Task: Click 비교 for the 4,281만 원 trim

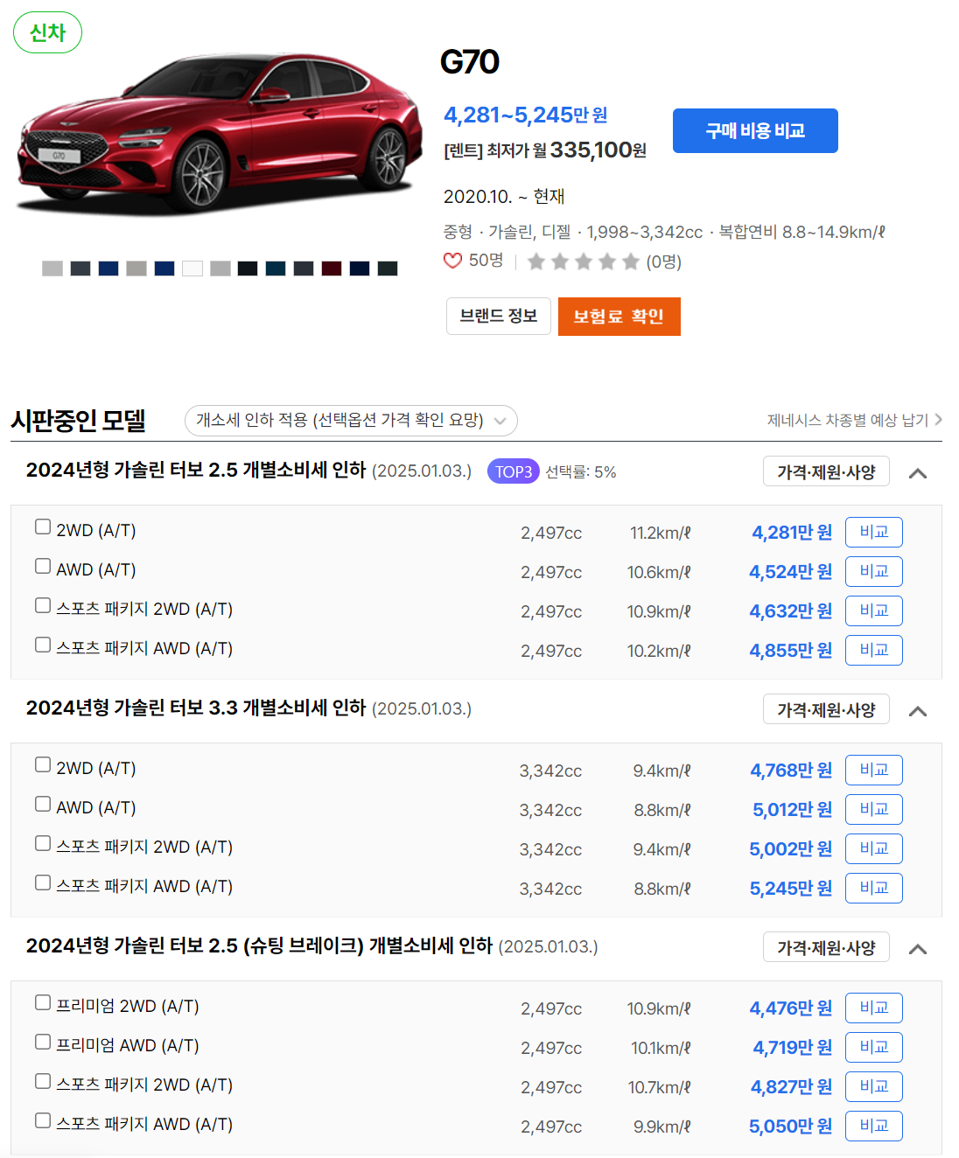Action: pyautogui.click(x=874, y=532)
